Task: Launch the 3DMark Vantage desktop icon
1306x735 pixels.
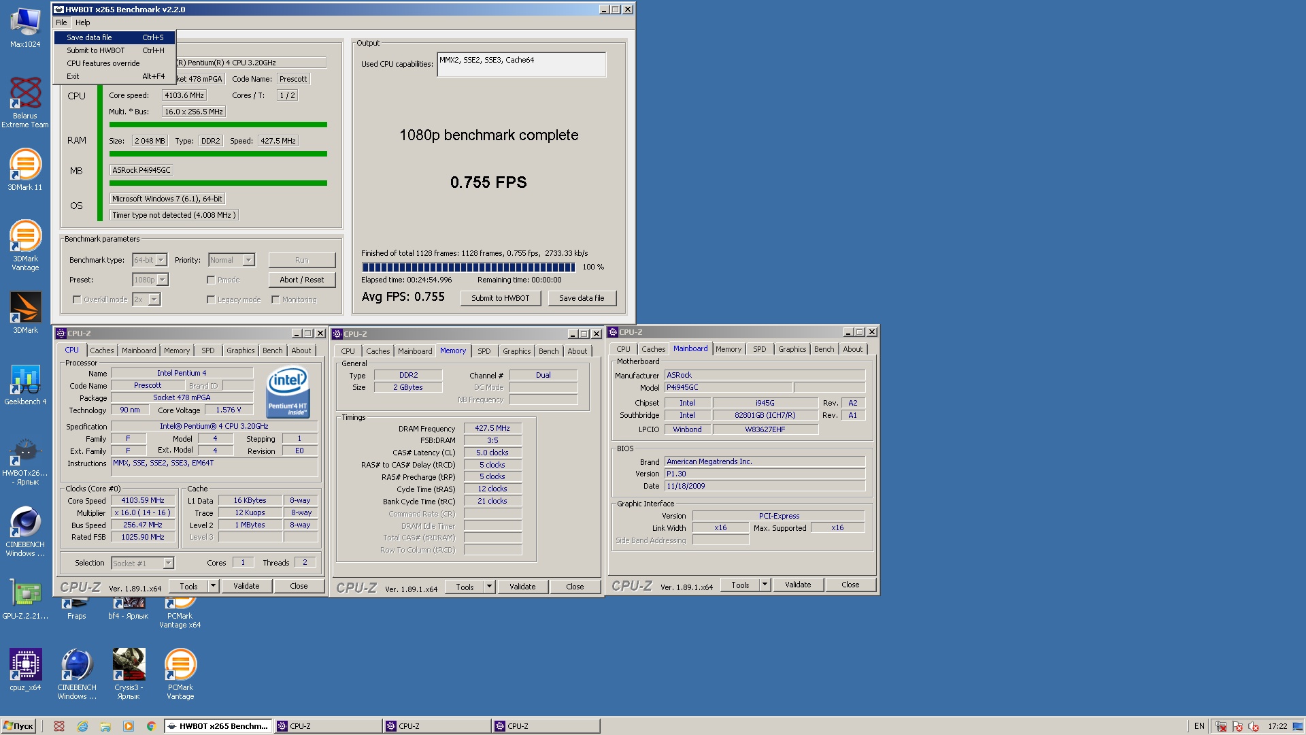Action: [25, 246]
